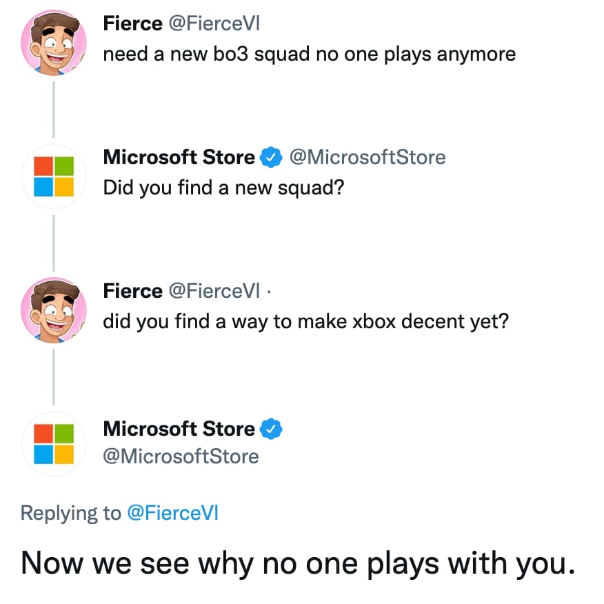Select the tweet 'did you find a way to make xbox decent yet?'

[306, 321]
